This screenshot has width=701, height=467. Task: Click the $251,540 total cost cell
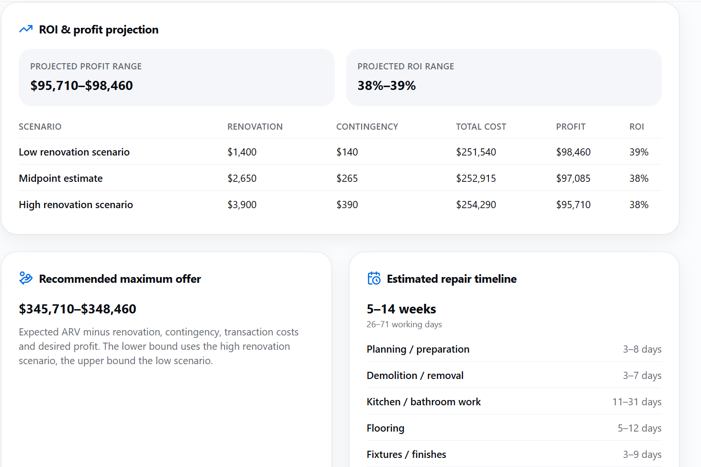pos(476,152)
